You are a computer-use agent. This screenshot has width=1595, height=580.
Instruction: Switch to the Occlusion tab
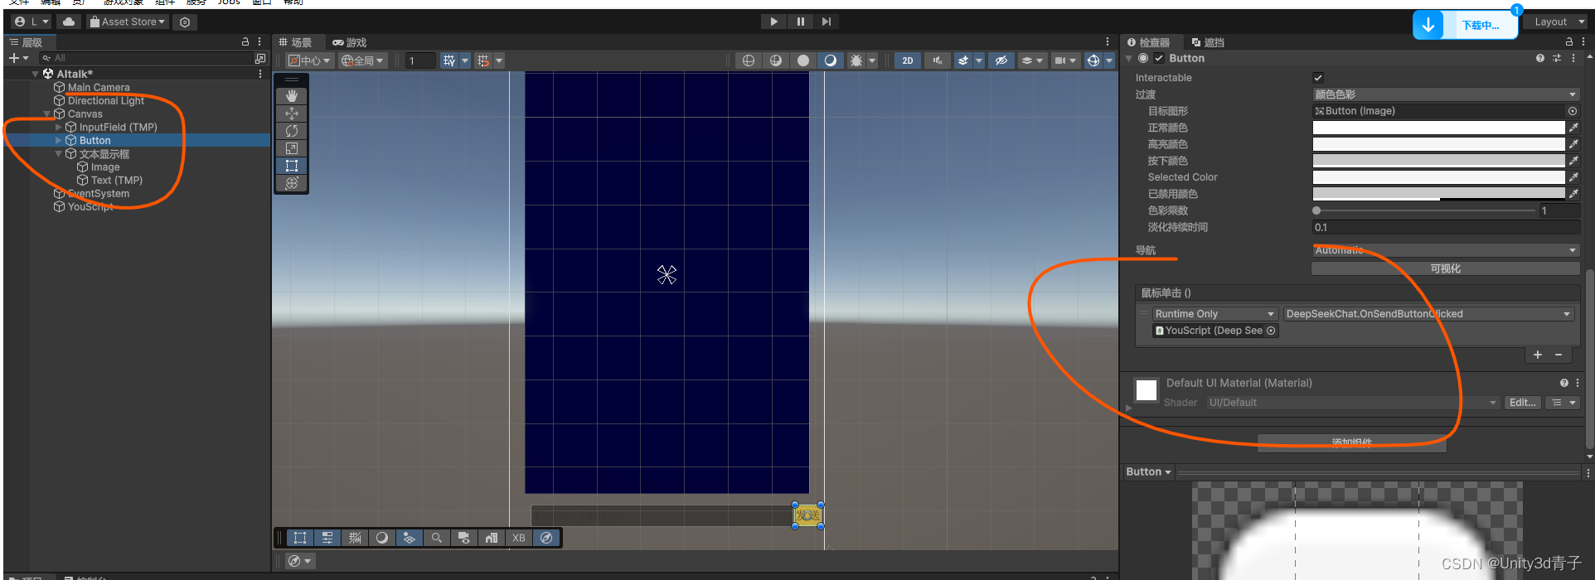pos(1208,42)
